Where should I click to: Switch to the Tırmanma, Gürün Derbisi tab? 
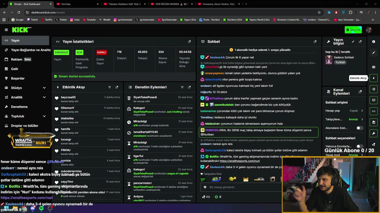coord(218,4)
